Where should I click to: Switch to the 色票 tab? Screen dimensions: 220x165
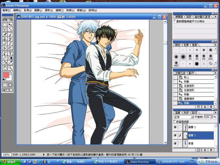tap(186, 45)
